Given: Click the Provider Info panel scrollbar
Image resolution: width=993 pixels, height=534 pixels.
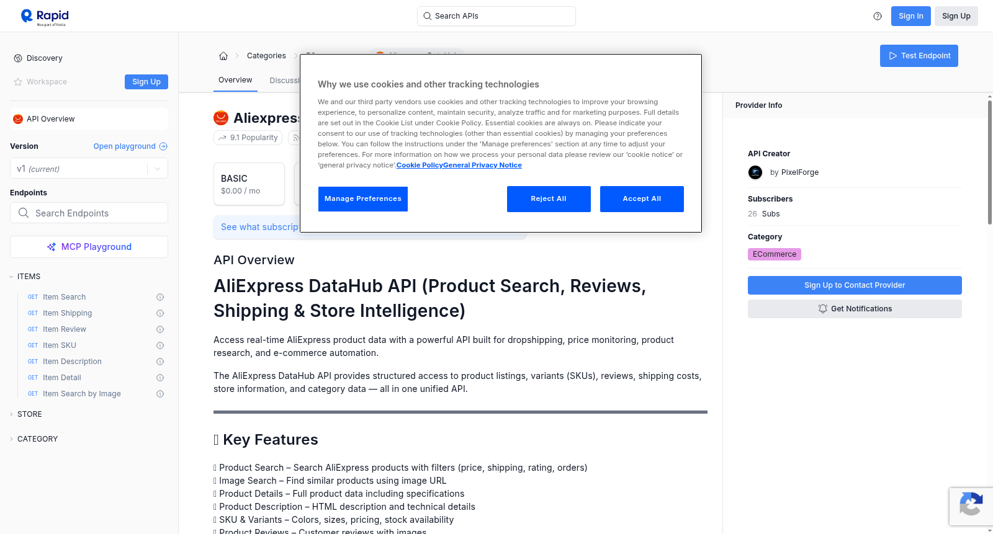Looking at the screenshot, I should point(990,161).
